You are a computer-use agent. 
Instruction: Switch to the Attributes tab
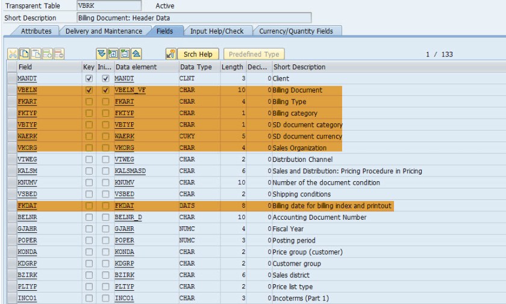36,31
